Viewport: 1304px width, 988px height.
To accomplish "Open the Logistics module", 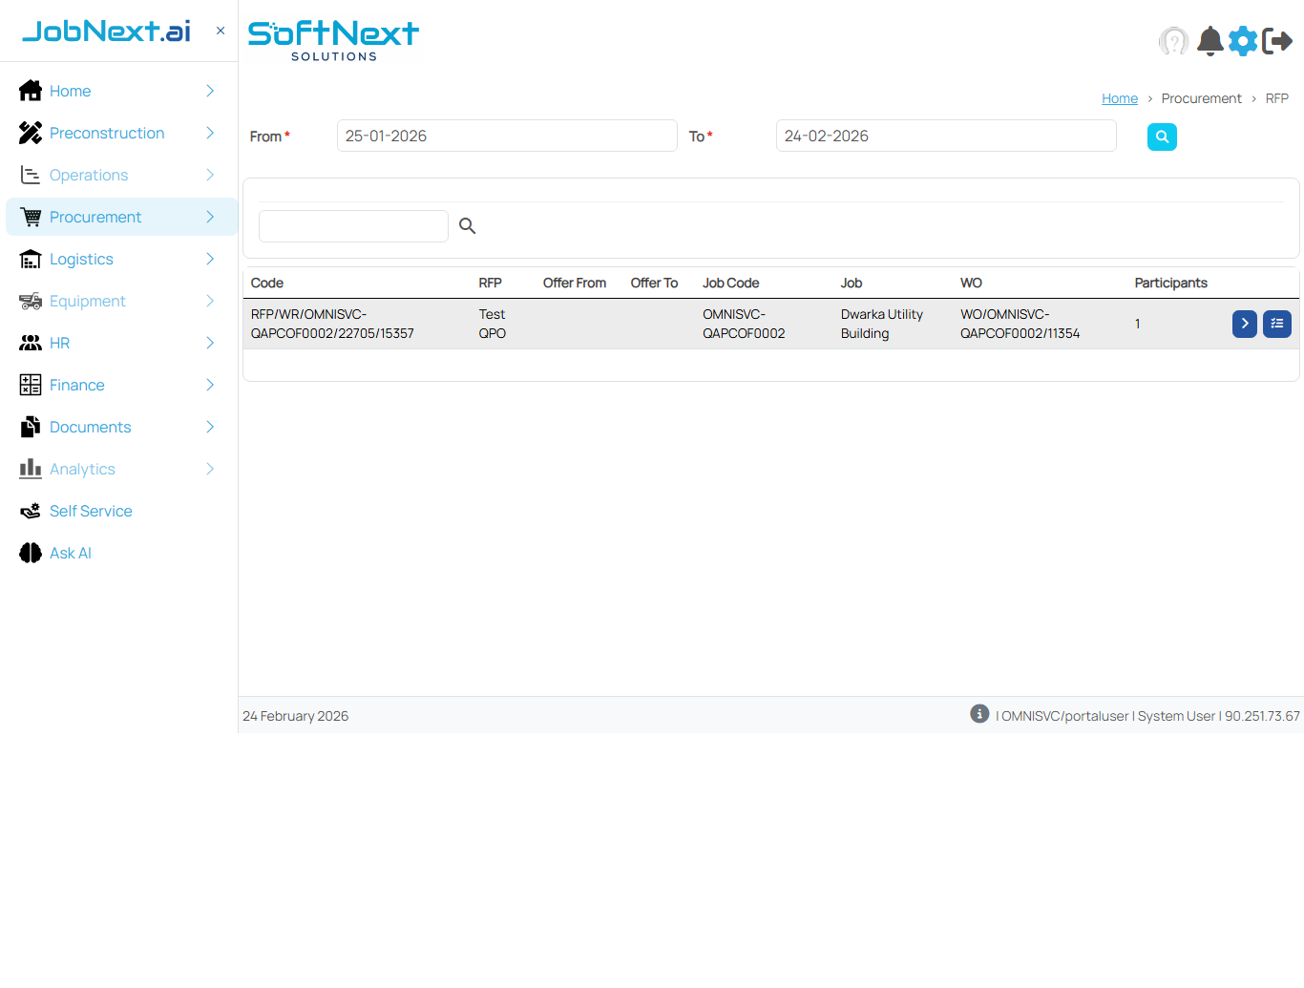I will pyautogui.click(x=81, y=259).
